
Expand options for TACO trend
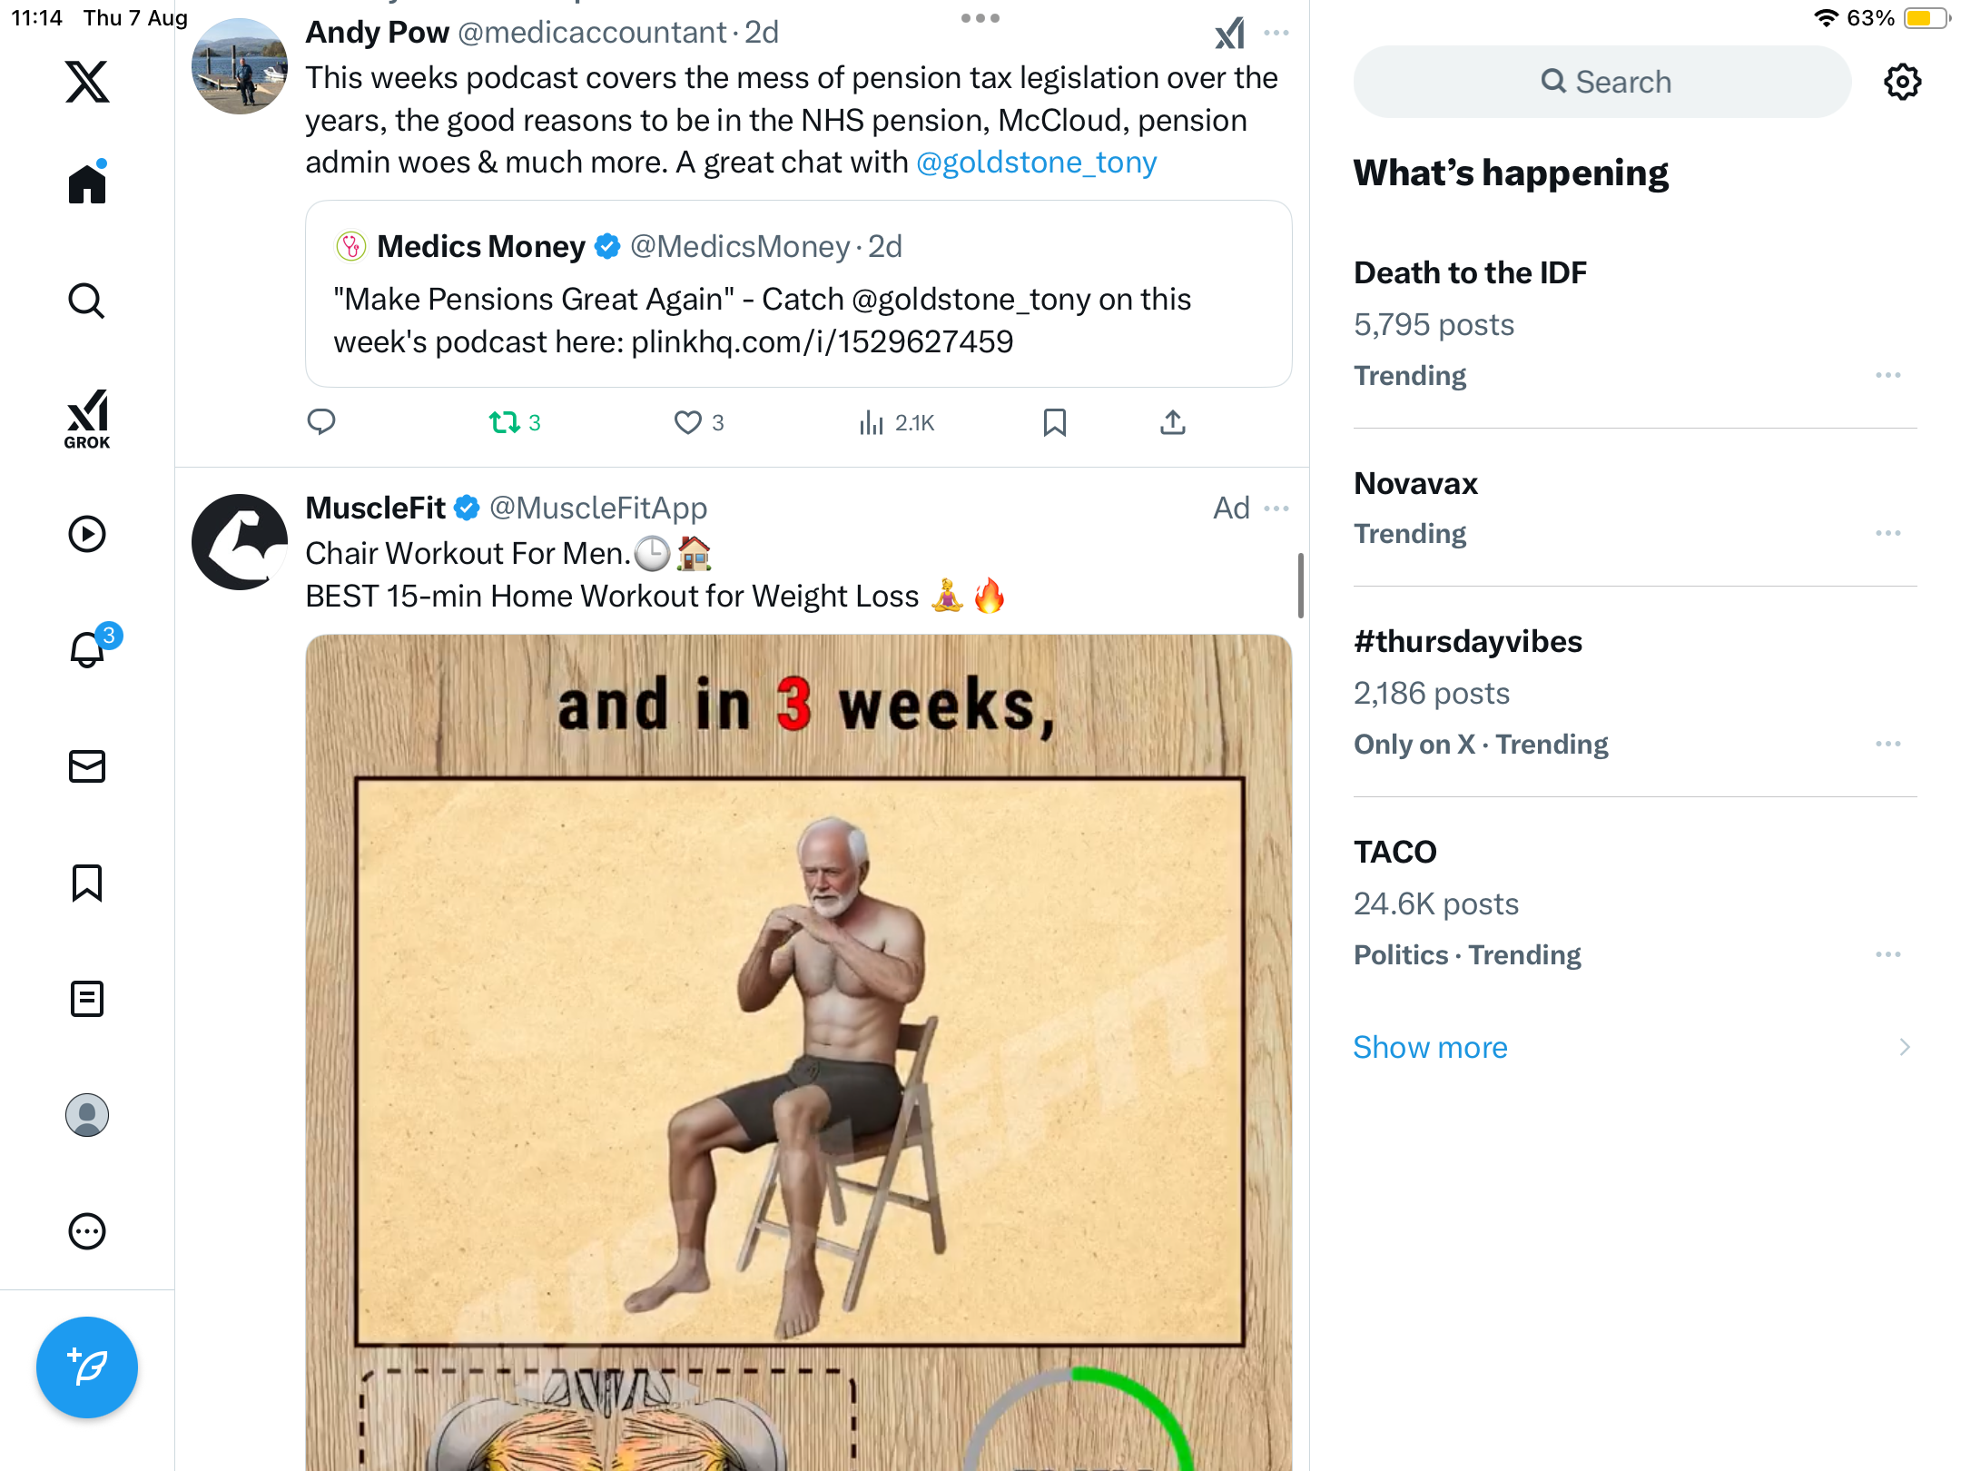click(x=1887, y=954)
